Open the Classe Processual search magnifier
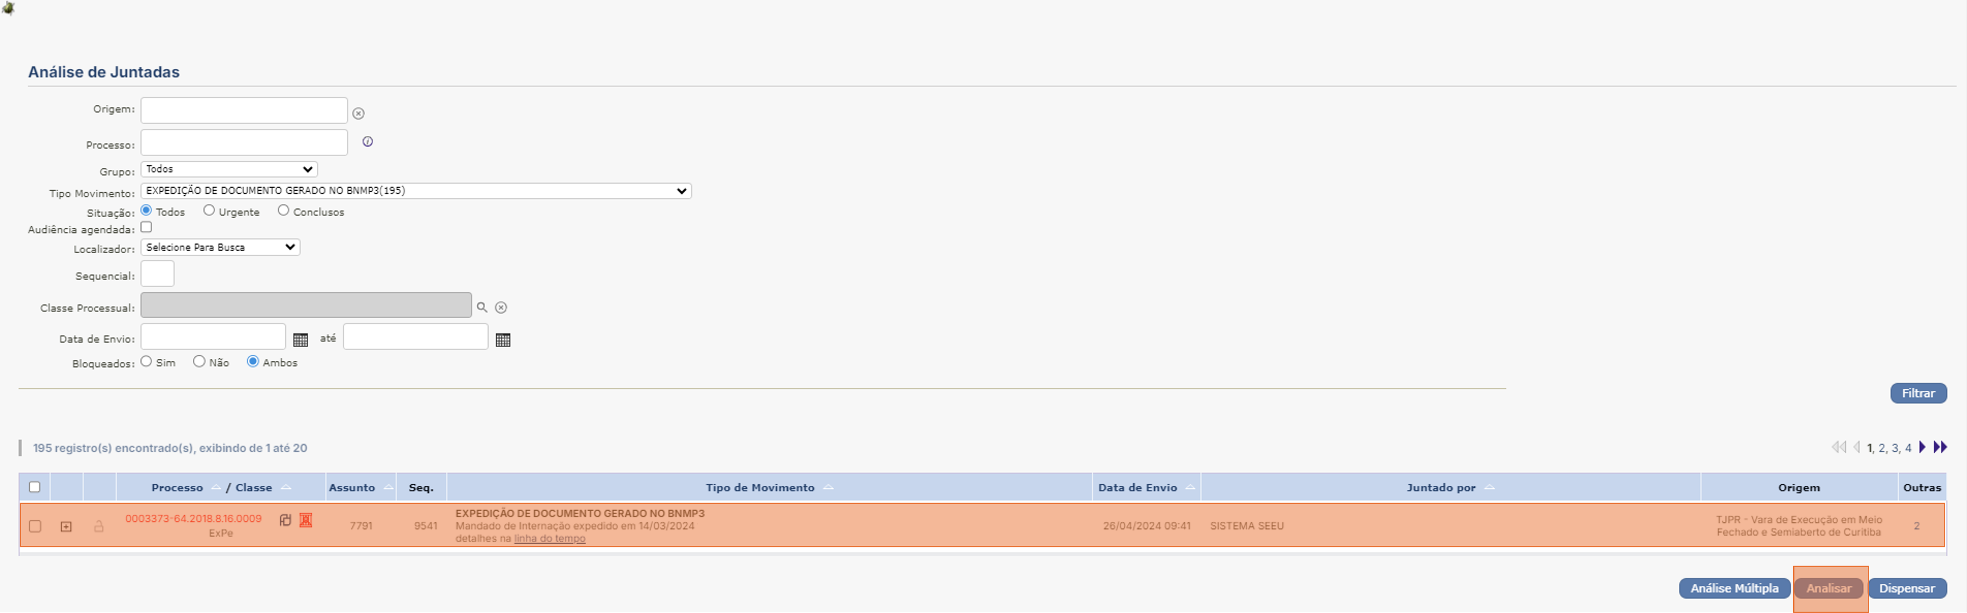Image resolution: width=1967 pixels, height=613 pixels. [482, 308]
